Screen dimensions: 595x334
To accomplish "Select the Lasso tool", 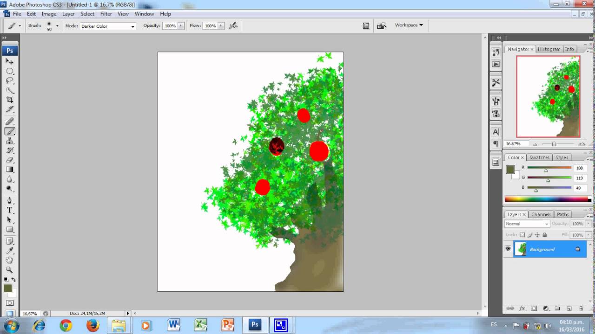I will point(10,81).
